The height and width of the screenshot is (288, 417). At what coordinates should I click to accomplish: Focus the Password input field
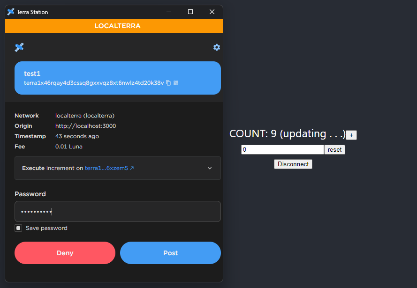(117, 212)
